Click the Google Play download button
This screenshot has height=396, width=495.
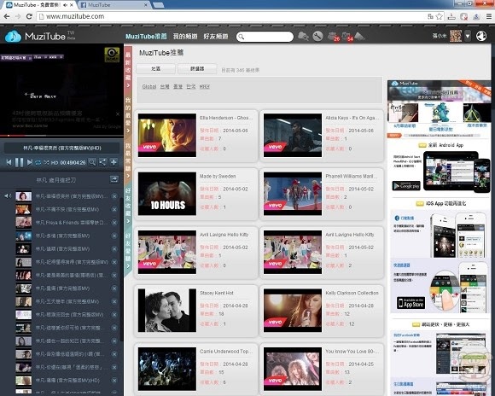pos(406,186)
